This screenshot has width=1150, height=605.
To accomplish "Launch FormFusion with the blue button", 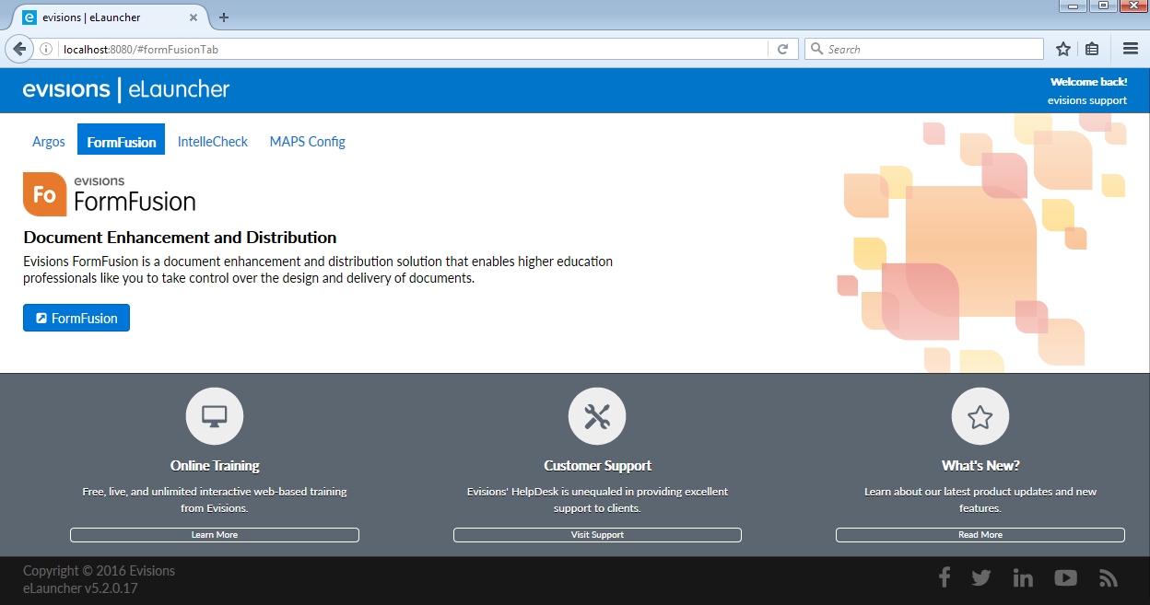I will [76, 318].
